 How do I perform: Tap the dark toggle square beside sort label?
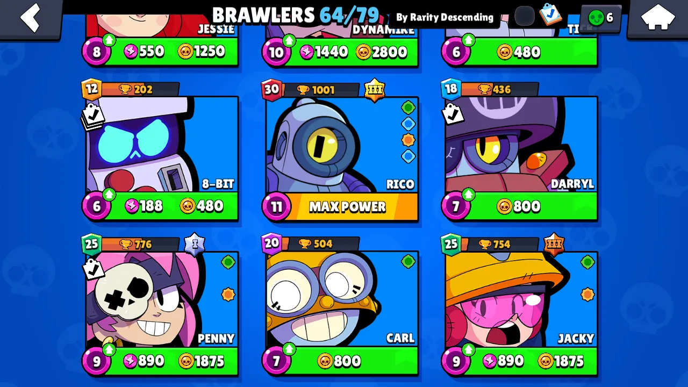pyautogui.click(x=524, y=17)
